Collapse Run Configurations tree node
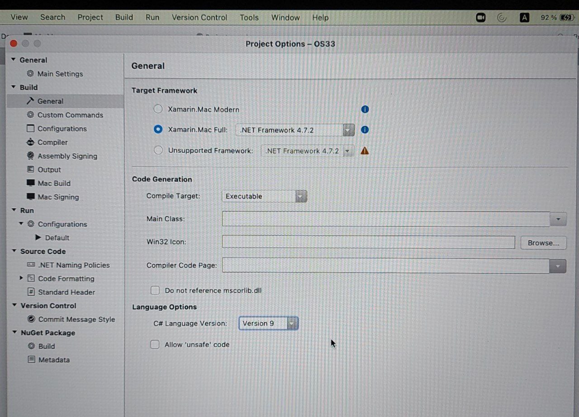Image resolution: width=579 pixels, height=417 pixels. pyautogui.click(x=21, y=223)
